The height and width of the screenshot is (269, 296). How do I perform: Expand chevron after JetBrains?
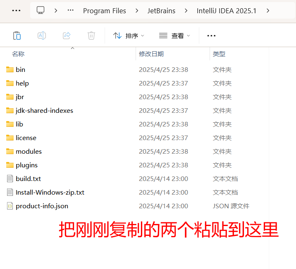coord(186,11)
